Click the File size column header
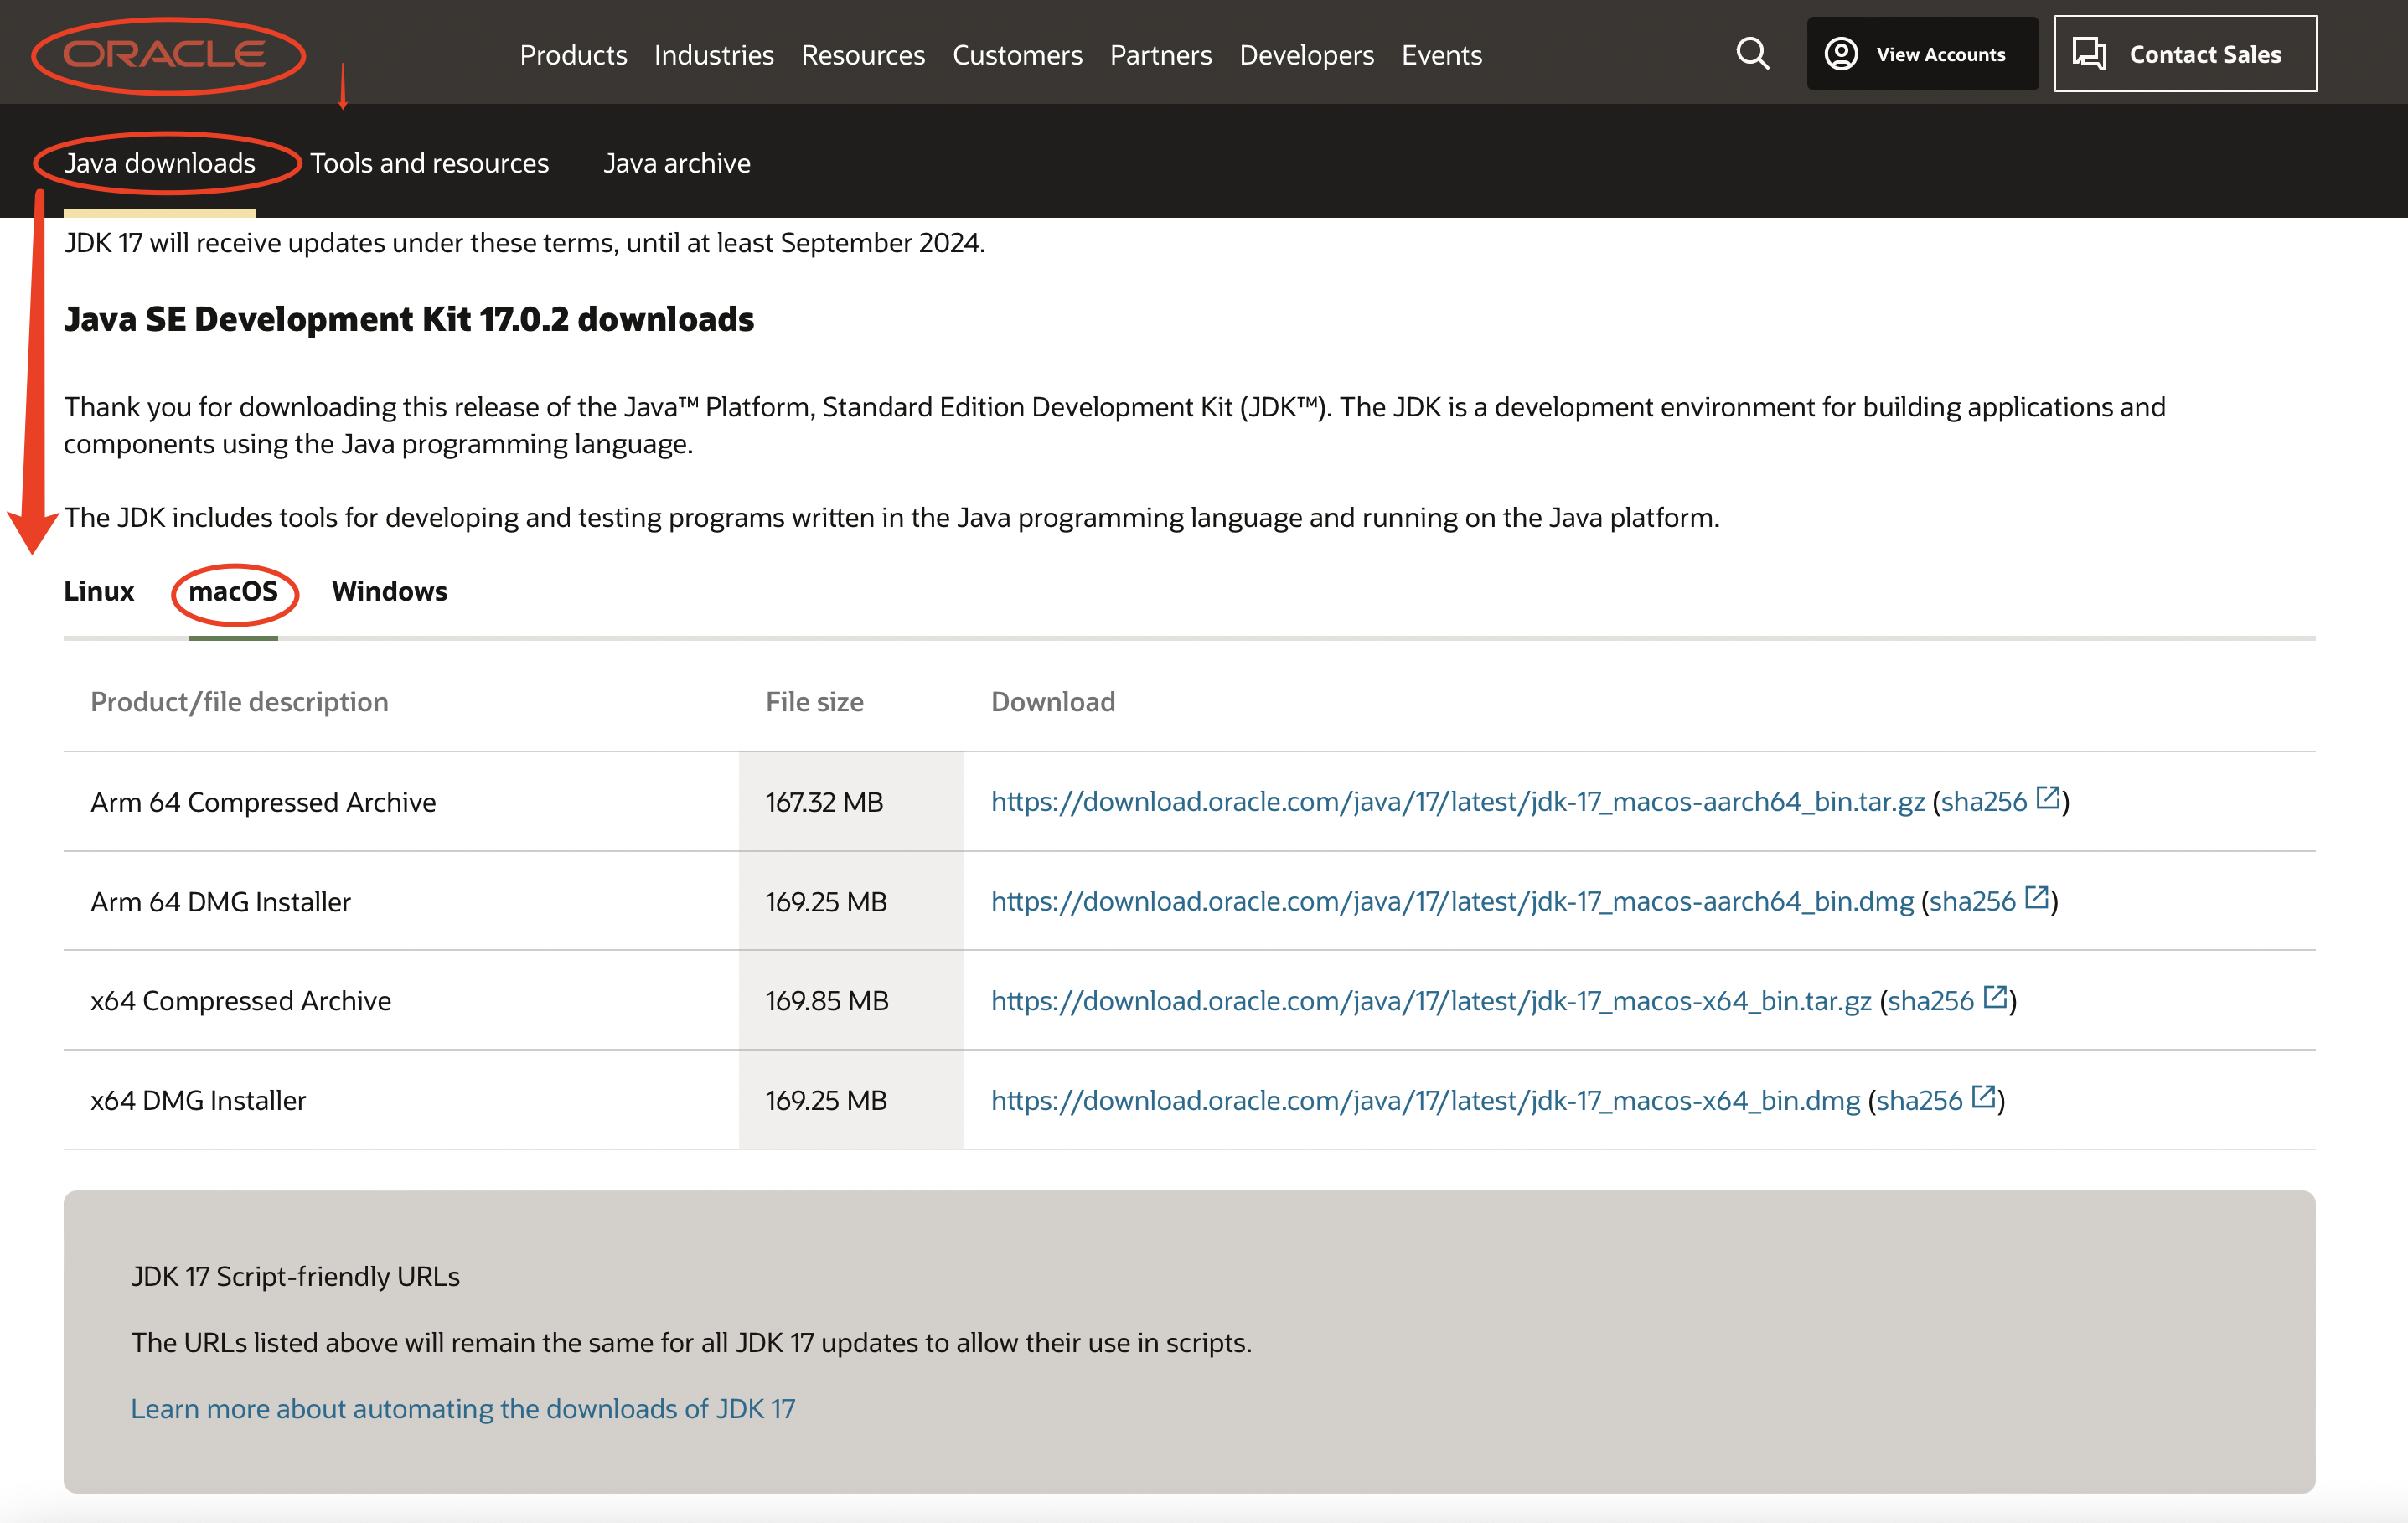Screen dimensions: 2408x1523 (x=815, y=702)
